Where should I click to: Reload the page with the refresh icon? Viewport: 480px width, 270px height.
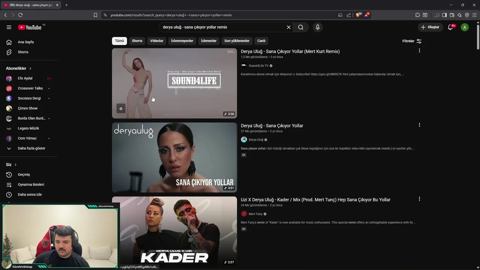coord(20,15)
